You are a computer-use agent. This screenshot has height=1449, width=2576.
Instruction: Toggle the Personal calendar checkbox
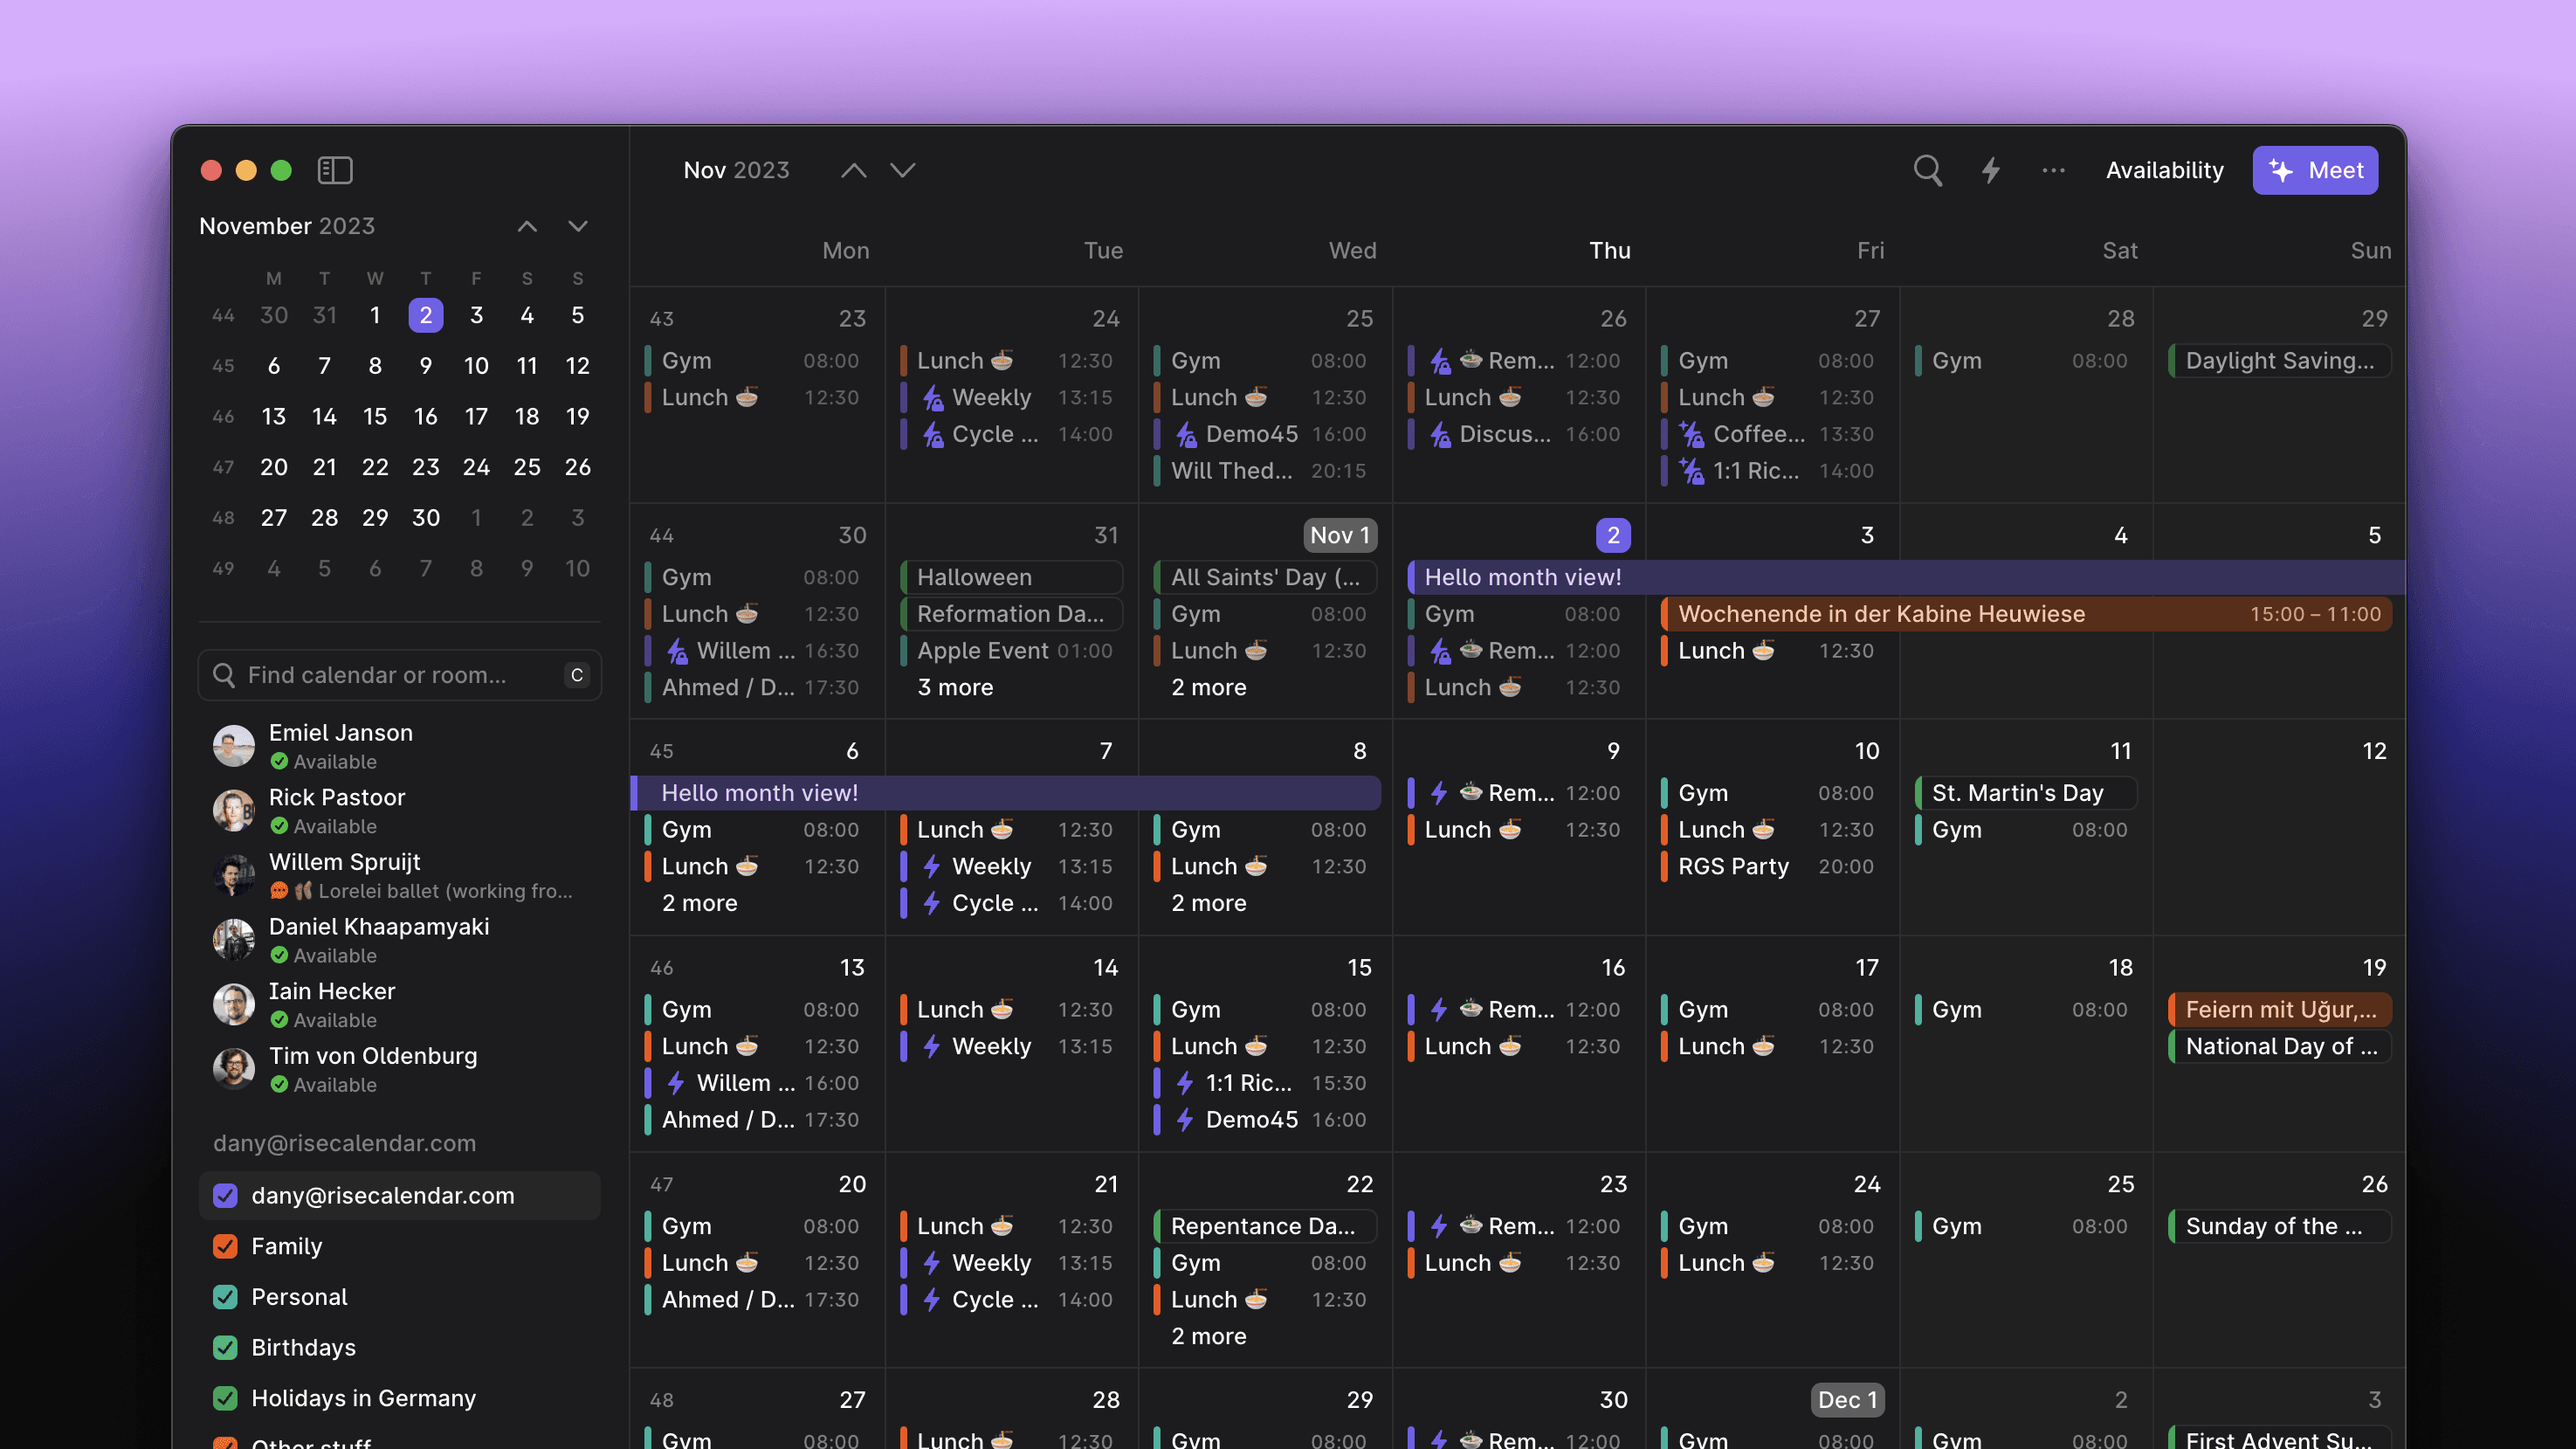coord(226,1297)
